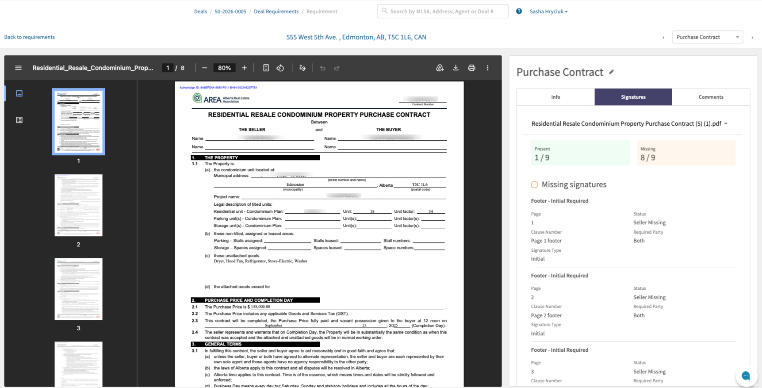762x388 pixels.
Task: Show the document outline view
Action: coord(19,120)
